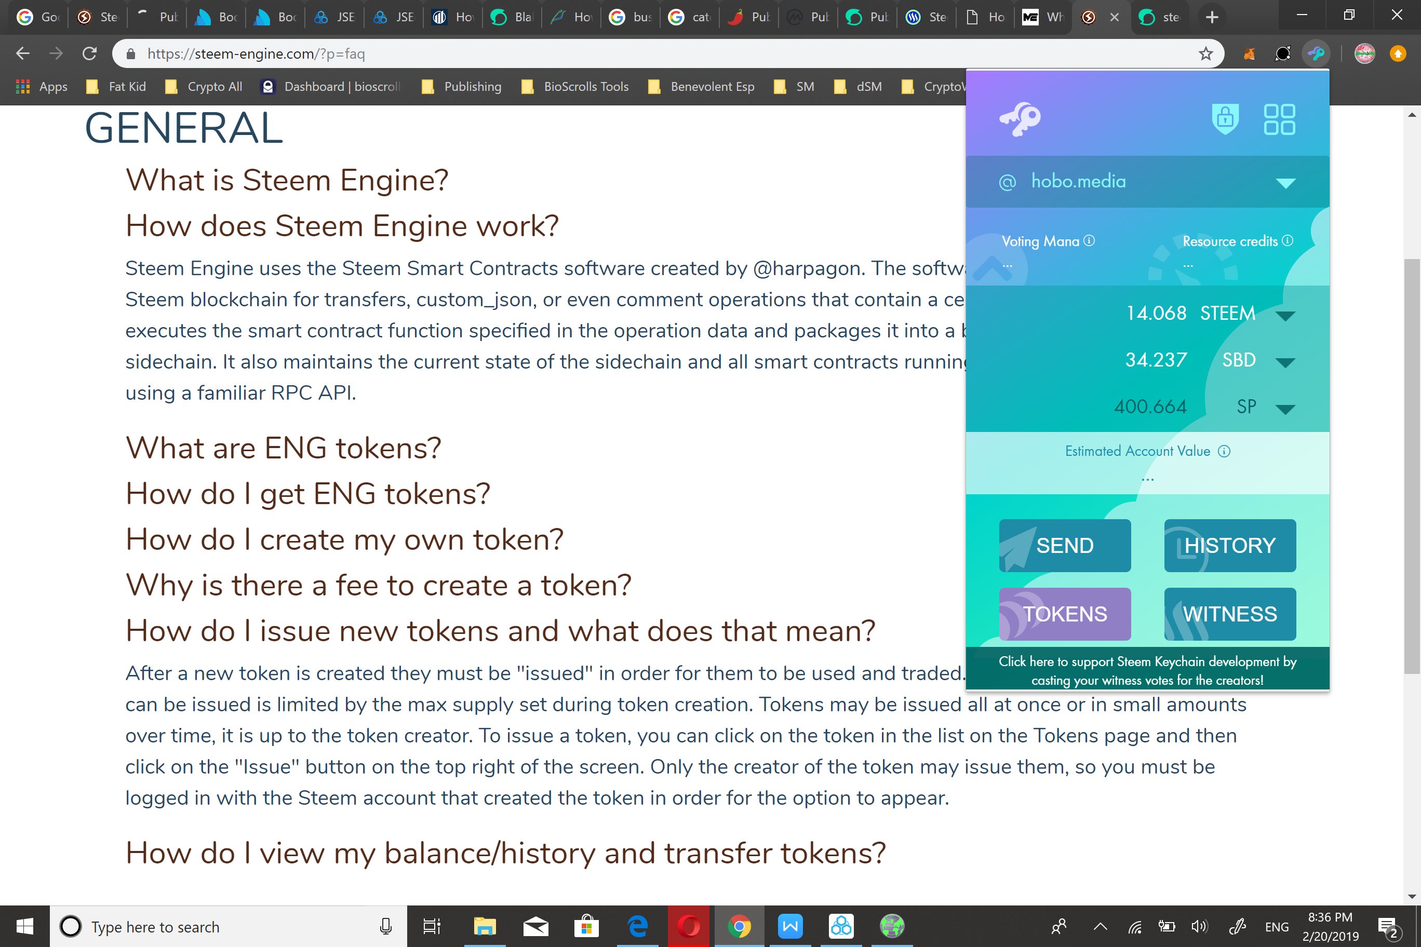Viewport: 1421px width, 947px height.
Task: Reload the steem-engine page
Action: (89, 54)
